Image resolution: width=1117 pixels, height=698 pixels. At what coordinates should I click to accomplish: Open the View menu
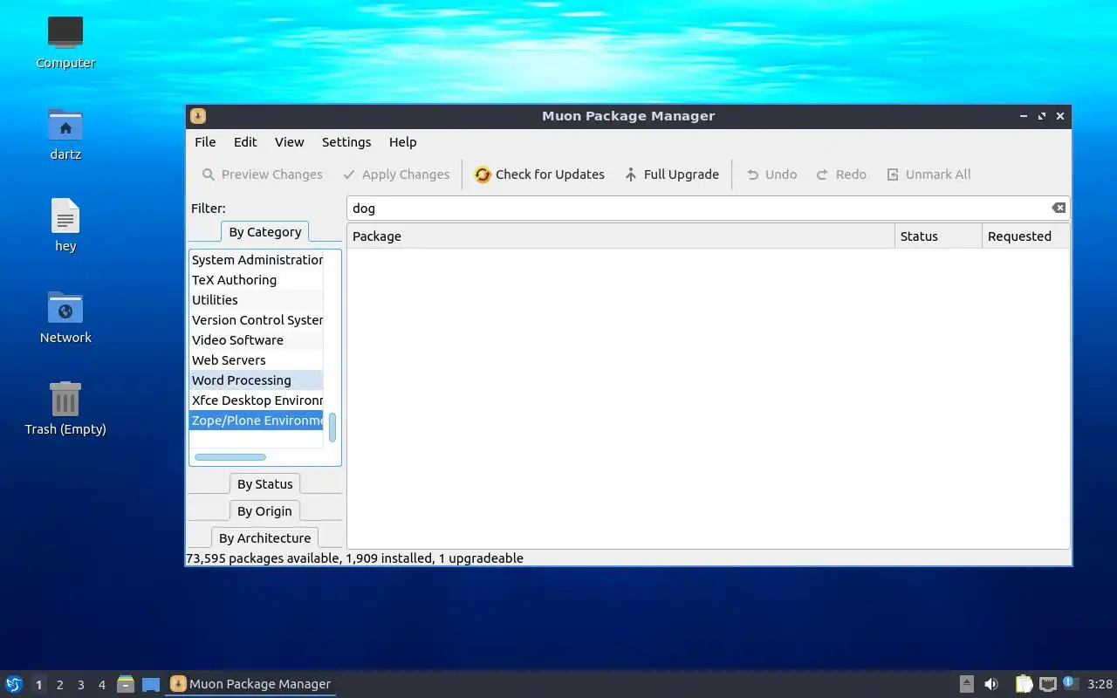pos(289,142)
